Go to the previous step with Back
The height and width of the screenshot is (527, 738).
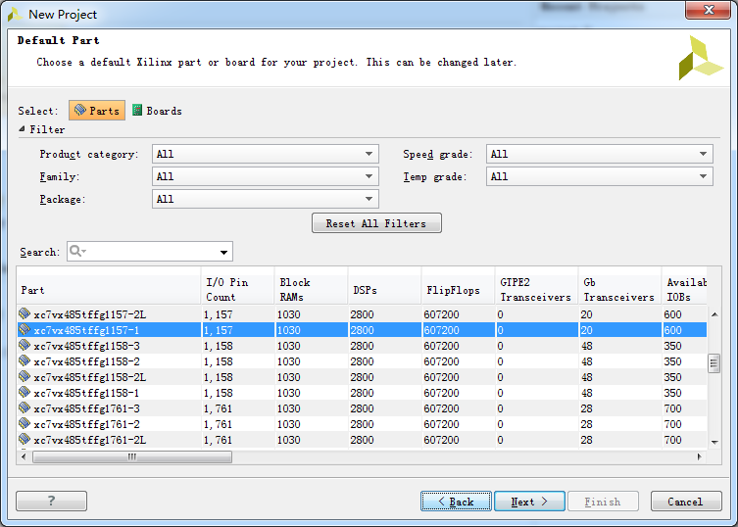[456, 502]
